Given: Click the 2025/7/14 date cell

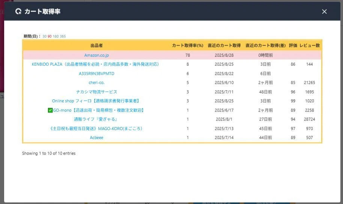Looking at the screenshot, I should 224,138.
